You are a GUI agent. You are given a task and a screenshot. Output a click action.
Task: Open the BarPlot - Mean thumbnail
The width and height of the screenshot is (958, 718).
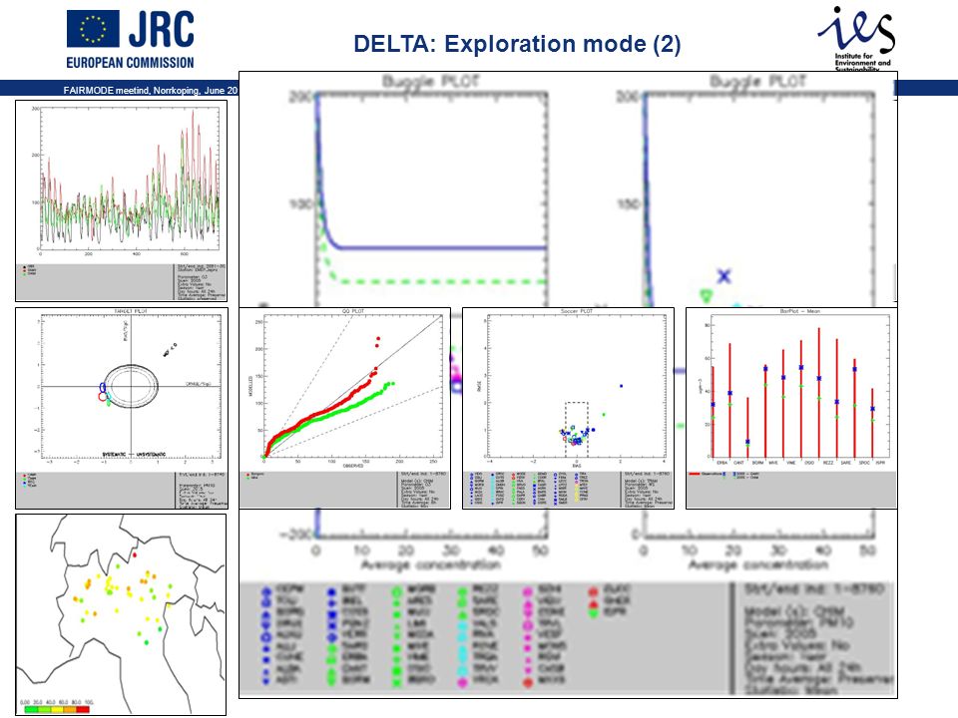[791, 408]
